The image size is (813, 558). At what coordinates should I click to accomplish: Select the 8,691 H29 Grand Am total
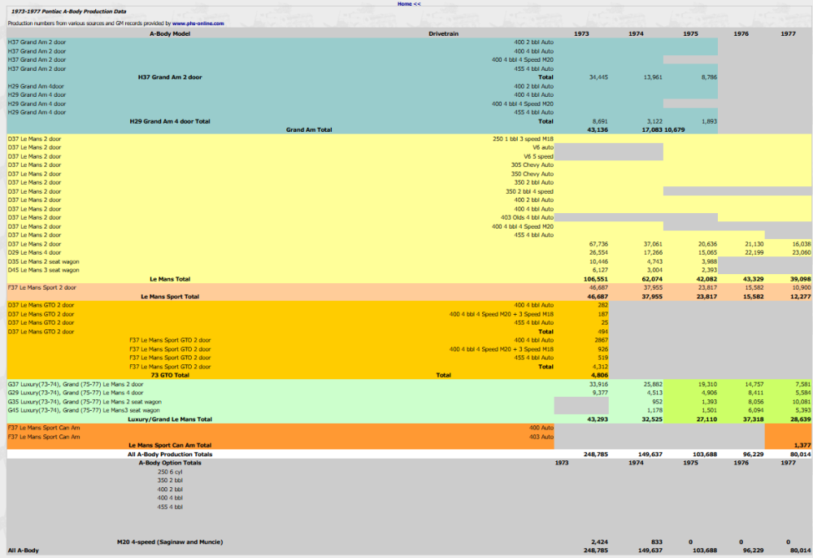(x=600, y=121)
